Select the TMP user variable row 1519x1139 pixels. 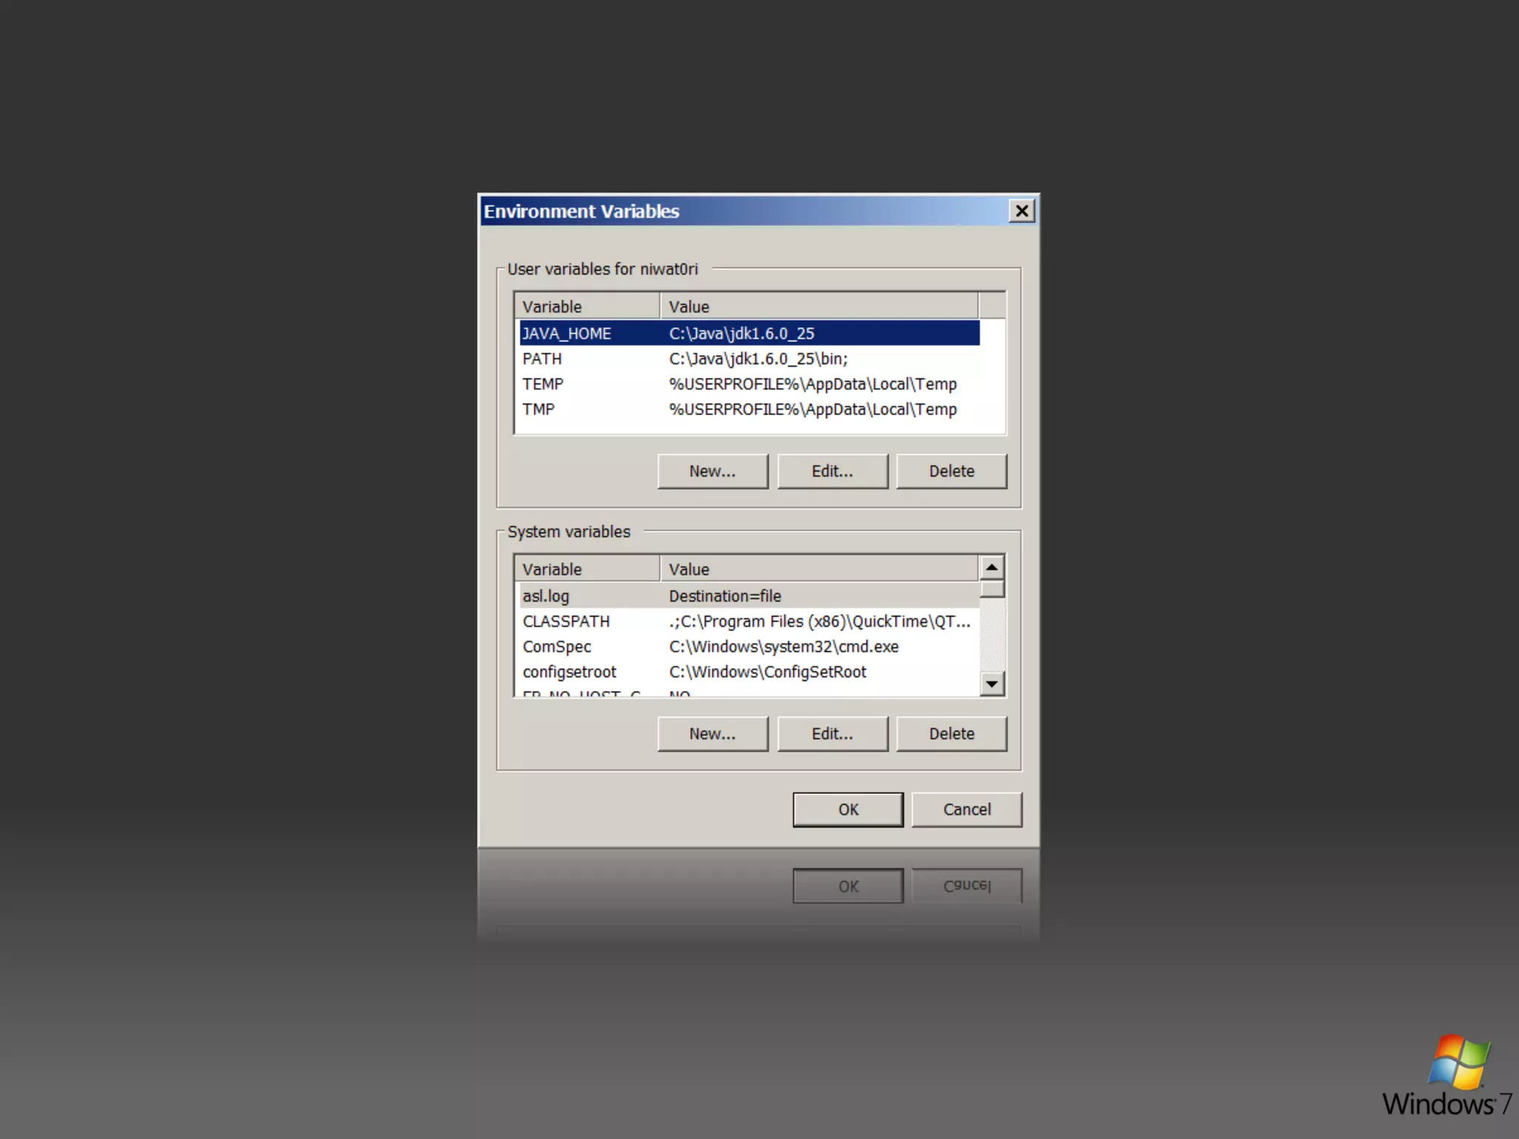[x=538, y=409]
